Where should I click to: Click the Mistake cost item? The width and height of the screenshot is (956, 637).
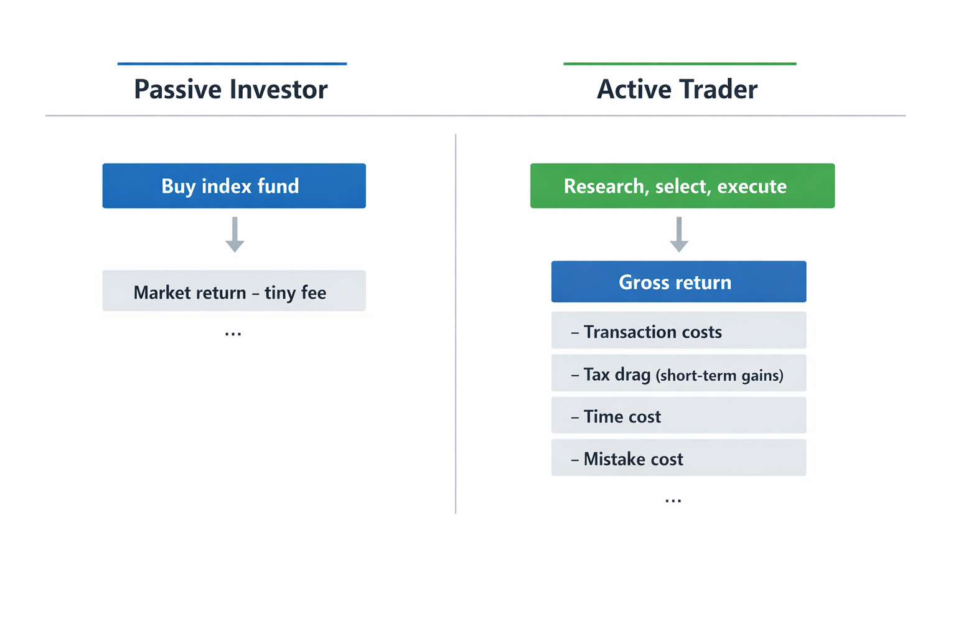pos(679,458)
